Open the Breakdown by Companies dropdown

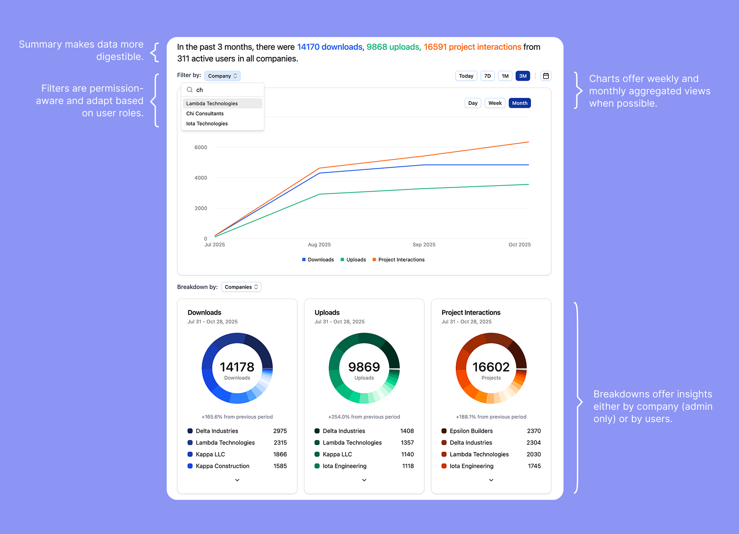click(241, 287)
